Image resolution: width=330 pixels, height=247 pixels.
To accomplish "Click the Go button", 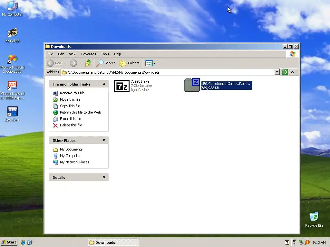I will click(288, 72).
